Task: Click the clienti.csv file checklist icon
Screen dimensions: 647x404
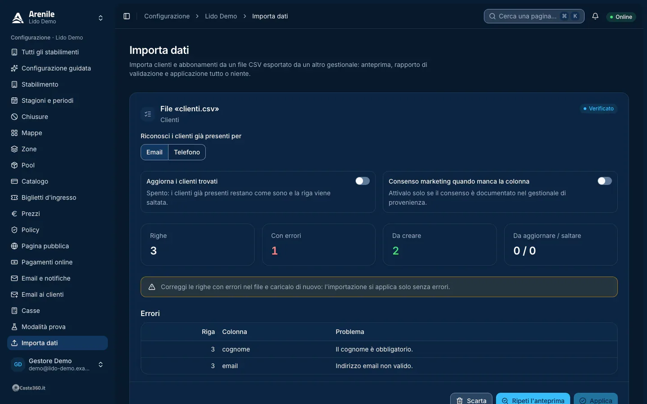Action: coord(148,114)
